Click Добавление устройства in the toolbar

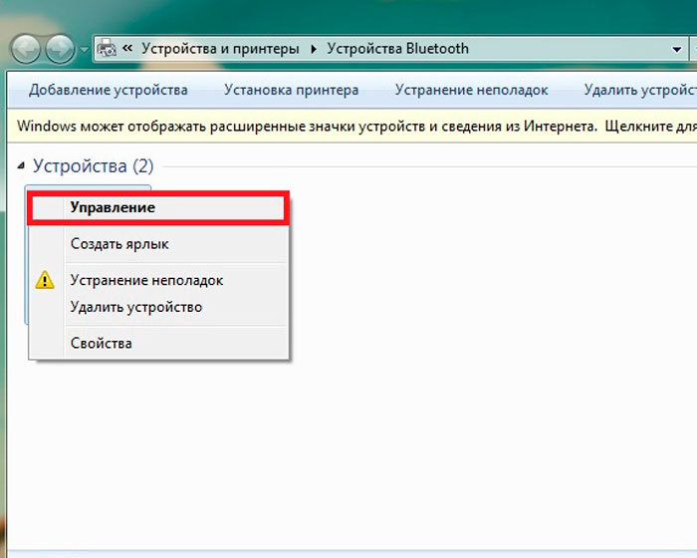tap(108, 91)
